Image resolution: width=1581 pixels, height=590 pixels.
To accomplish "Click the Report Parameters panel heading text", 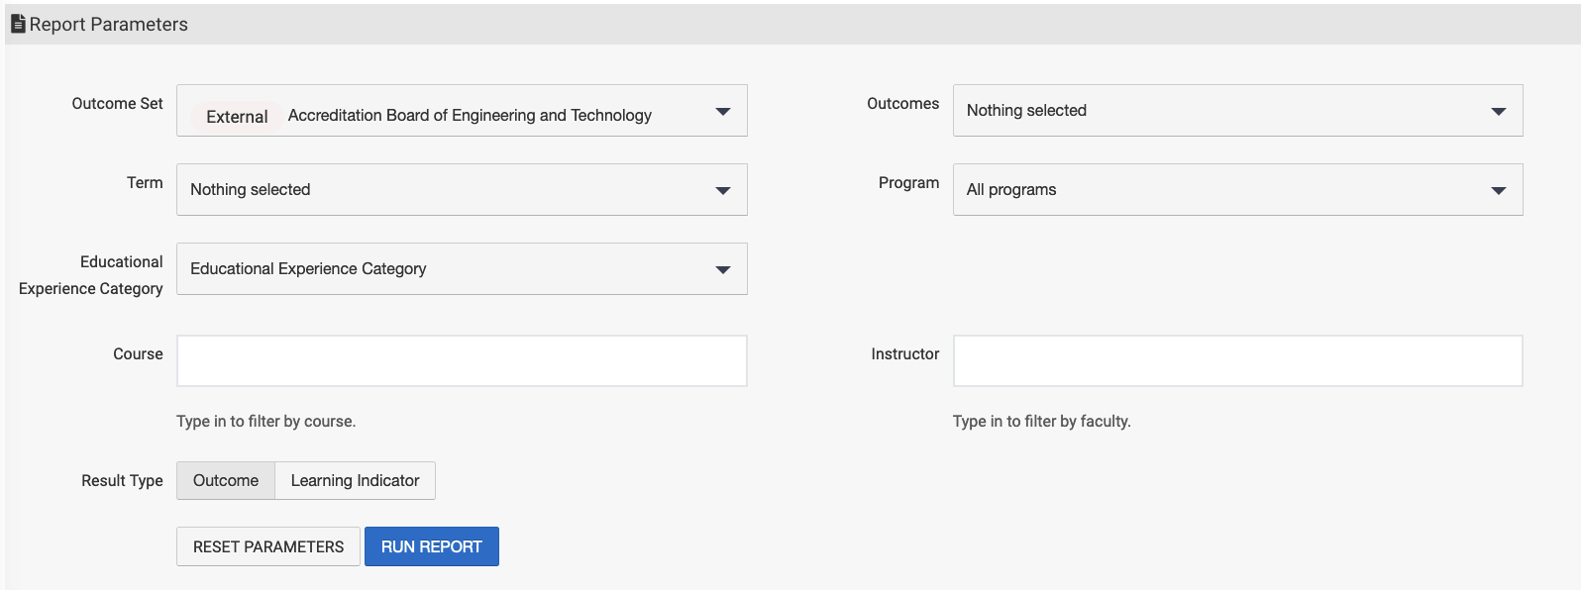I will [109, 25].
